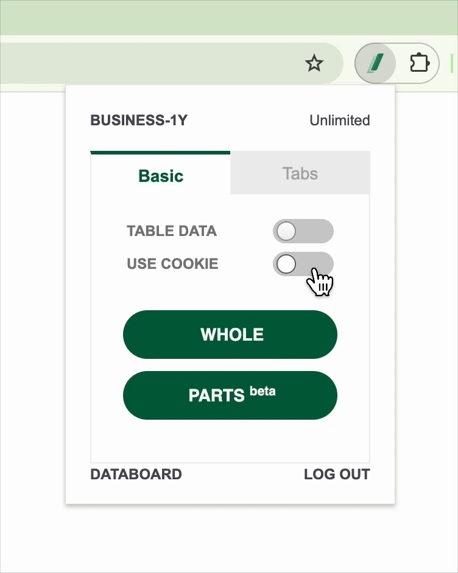The height and width of the screenshot is (573, 458).
Task: Click the TABLE DATA label text
Action: coord(172,231)
